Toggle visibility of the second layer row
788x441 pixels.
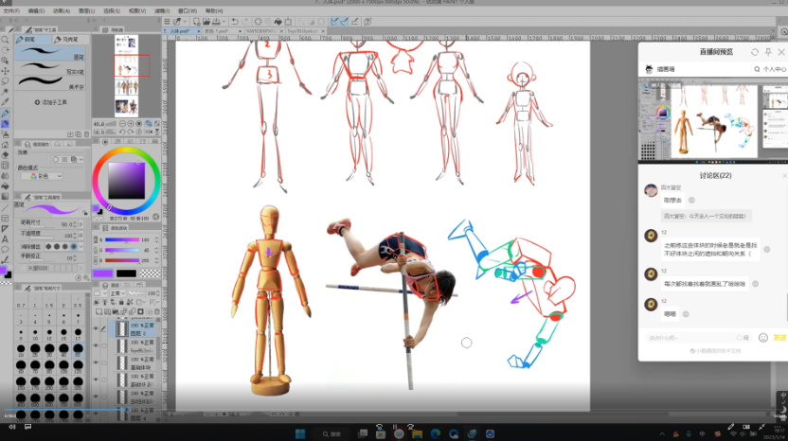[x=96, y=345]
